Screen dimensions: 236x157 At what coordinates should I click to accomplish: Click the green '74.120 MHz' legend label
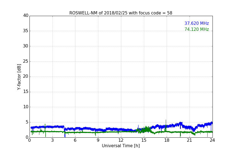click(197, 29)
